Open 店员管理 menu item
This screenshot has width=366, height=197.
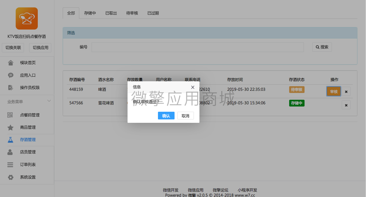coord(27,152)
